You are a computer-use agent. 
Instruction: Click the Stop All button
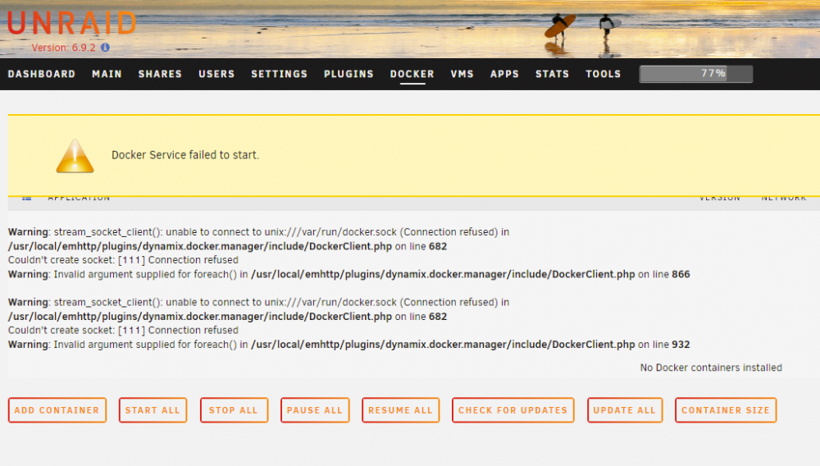tap(234, 410)
